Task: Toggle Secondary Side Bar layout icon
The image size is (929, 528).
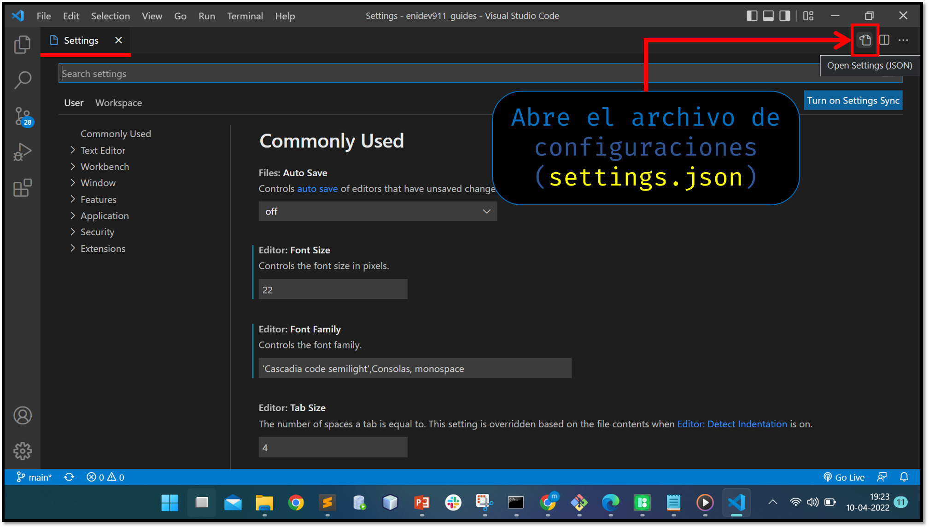Action: 785,16
